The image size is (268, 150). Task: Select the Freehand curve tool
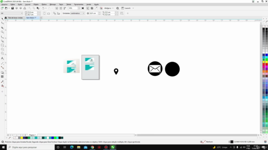(2, 37)
